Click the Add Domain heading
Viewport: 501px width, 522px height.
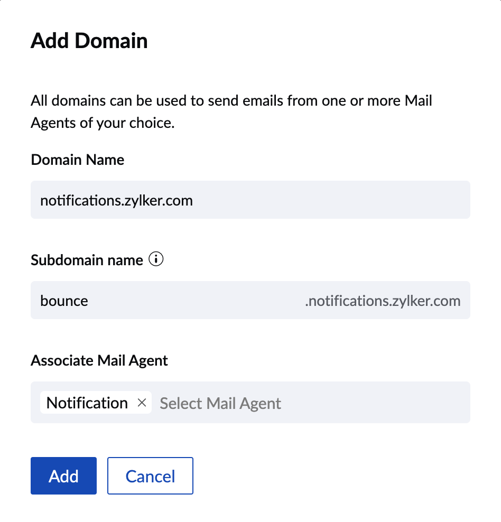point(89,41)
